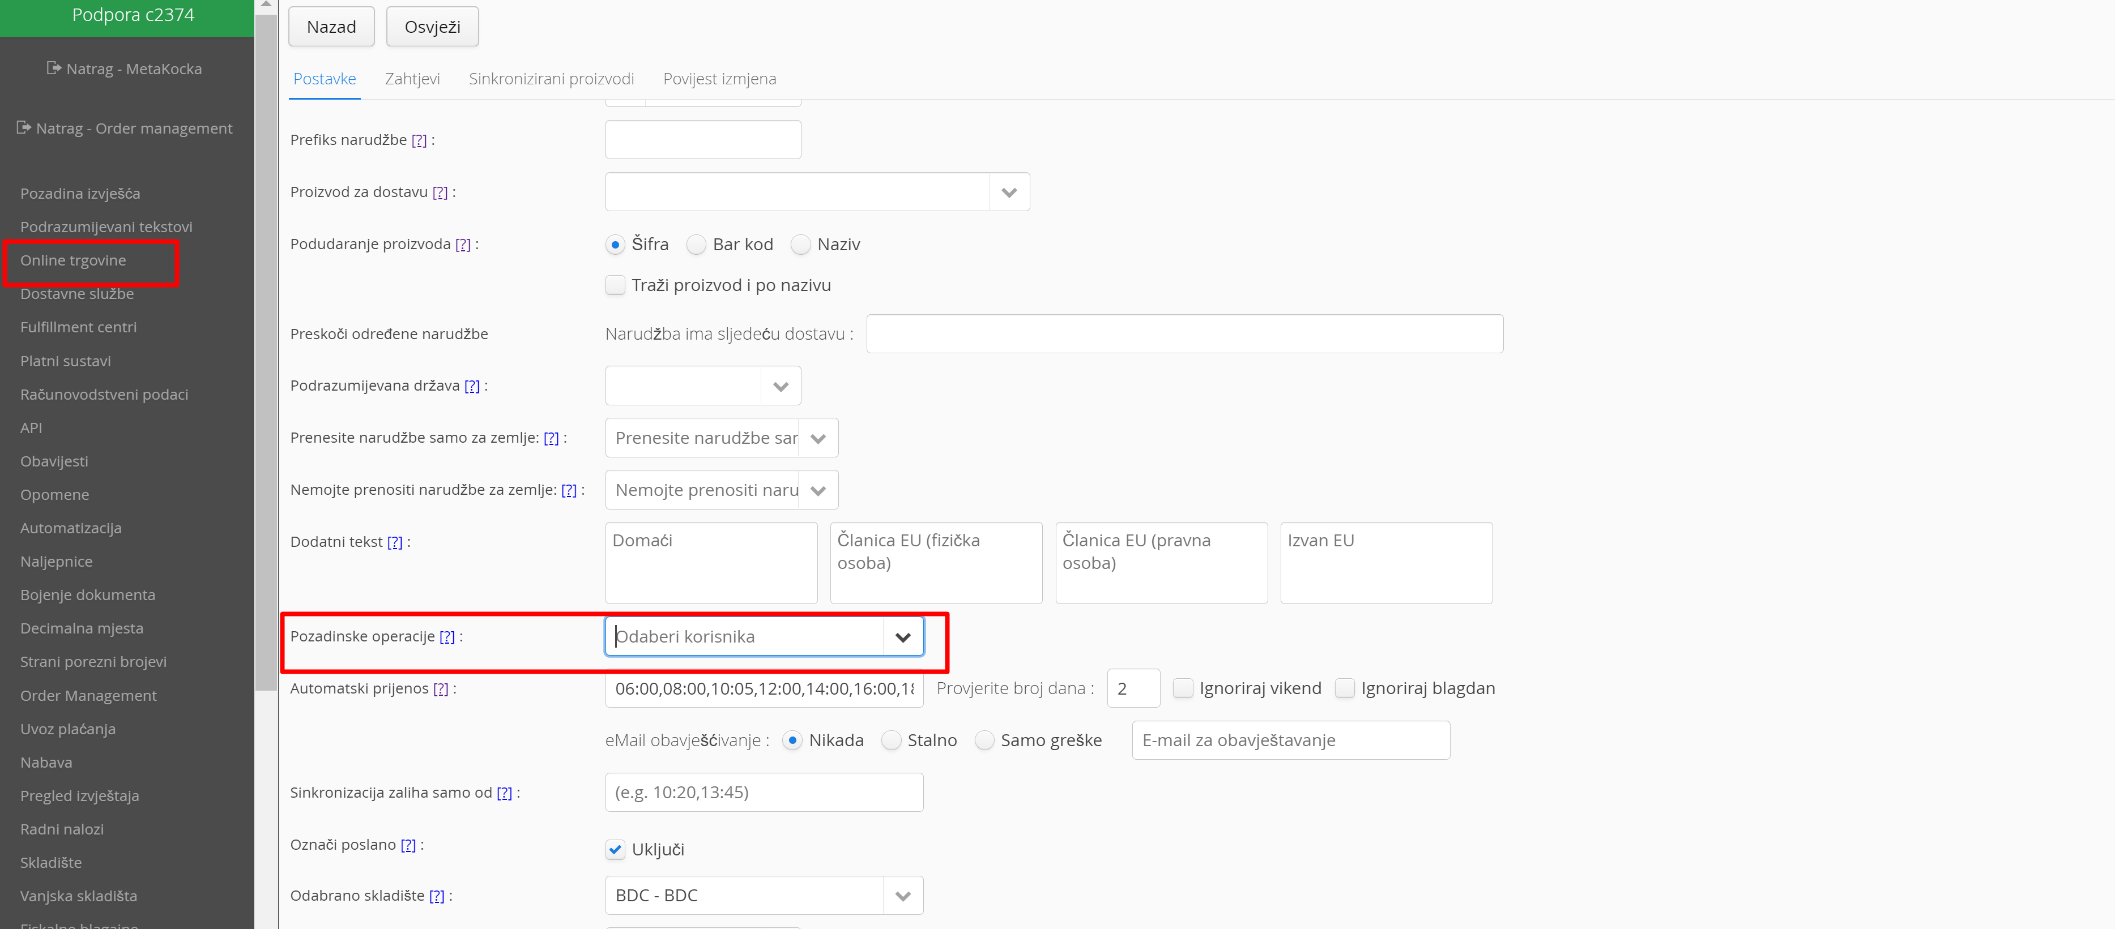Click help icon for Odabrano skladište
2115x929 pixels.
pos(437,896)
